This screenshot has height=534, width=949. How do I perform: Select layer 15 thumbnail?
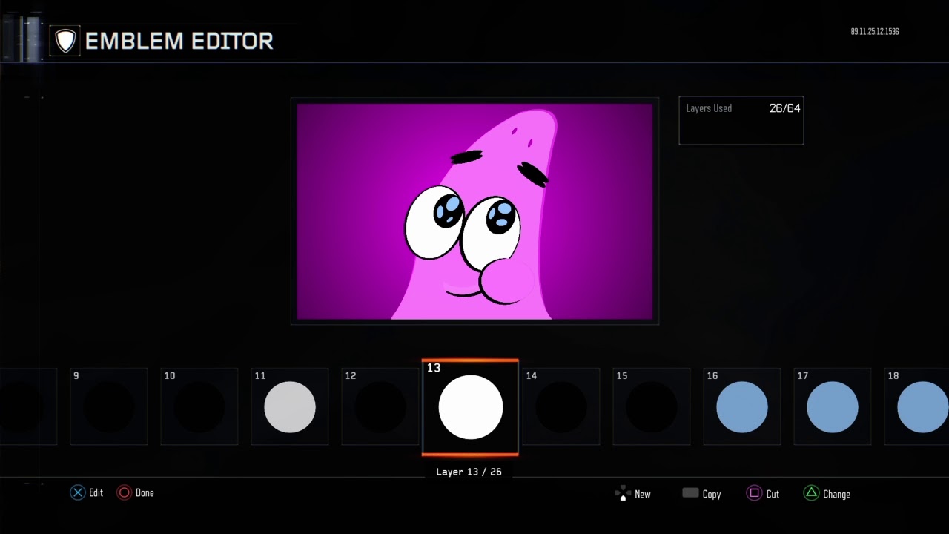coord(652,406)
